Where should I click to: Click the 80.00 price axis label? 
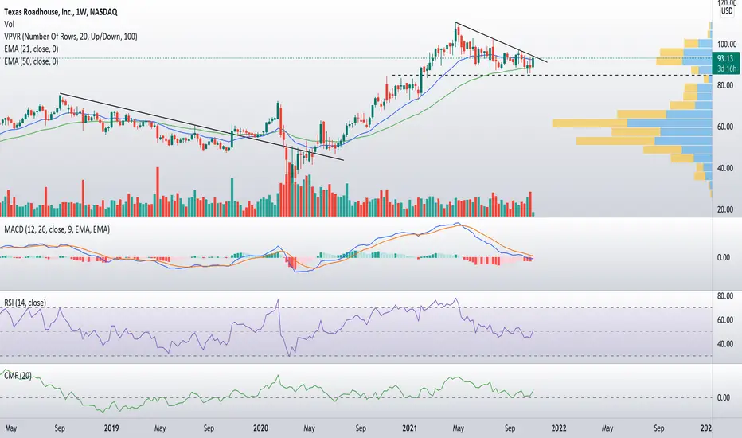click(x=727, y=85)
